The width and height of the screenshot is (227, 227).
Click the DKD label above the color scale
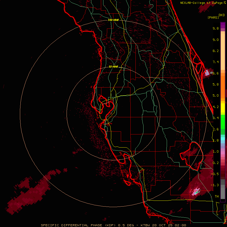click(x=221, y=15)
